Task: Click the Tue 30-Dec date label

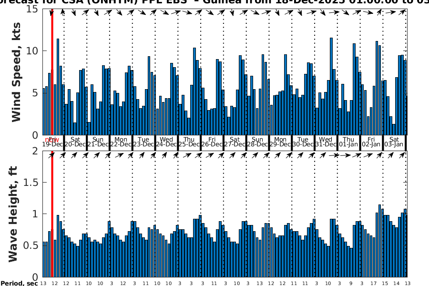Action: (303, 142)
